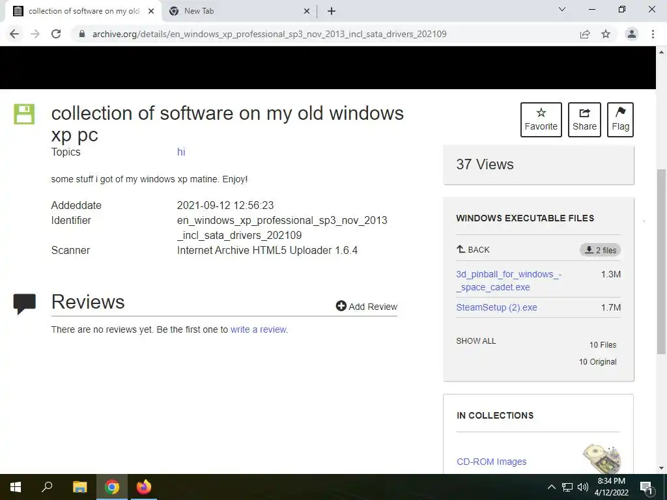Click the scrollbar up arrow
The image size is (667, 500).
pos(662,52)
